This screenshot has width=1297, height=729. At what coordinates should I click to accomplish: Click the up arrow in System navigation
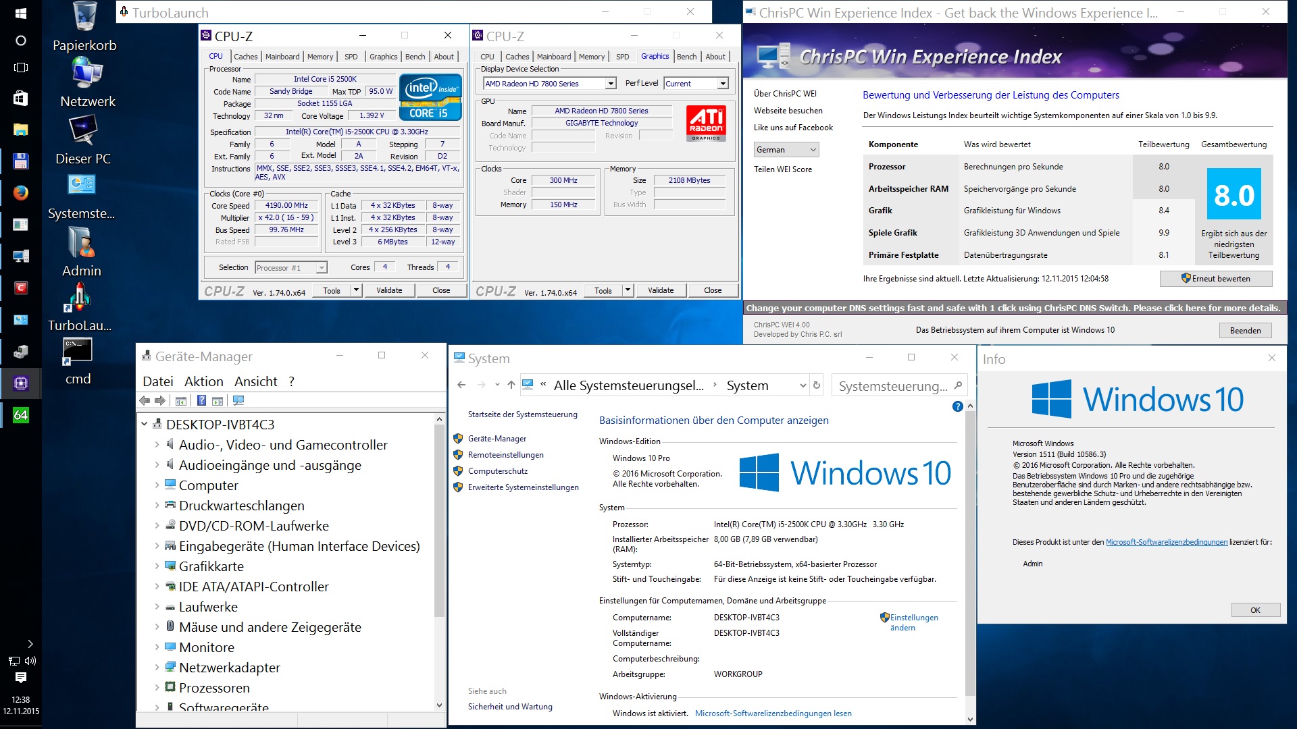pos(511,385)
